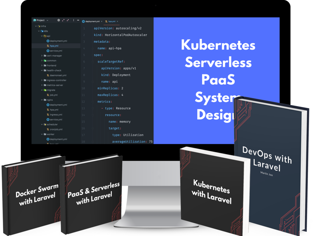313x236 pixels.
Task: Collapse the api folder chevron
Action: point(42,36)
